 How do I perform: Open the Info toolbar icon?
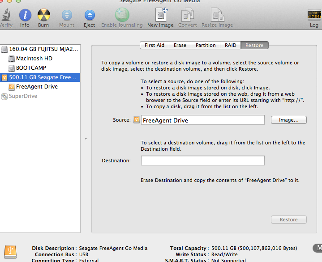pos(25,15)
